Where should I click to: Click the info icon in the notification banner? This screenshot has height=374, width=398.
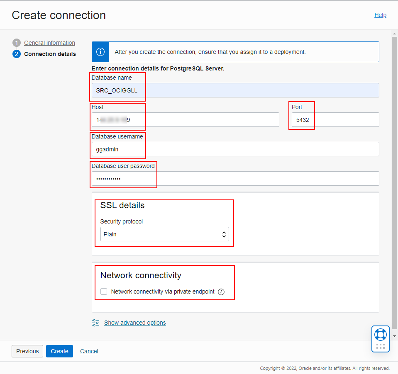coord(100,51)
